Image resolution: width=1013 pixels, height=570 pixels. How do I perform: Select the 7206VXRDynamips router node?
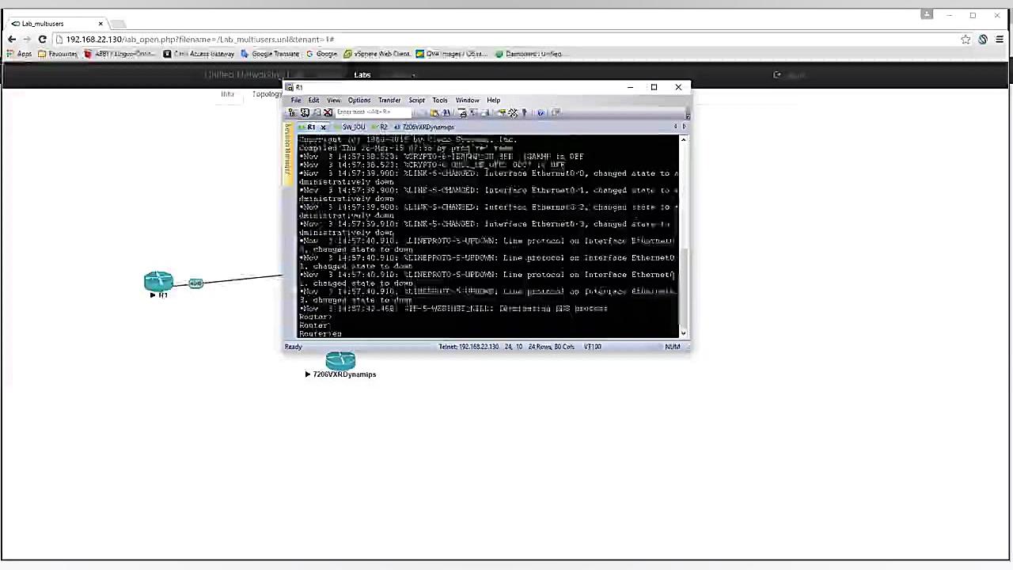click(340, 361)
